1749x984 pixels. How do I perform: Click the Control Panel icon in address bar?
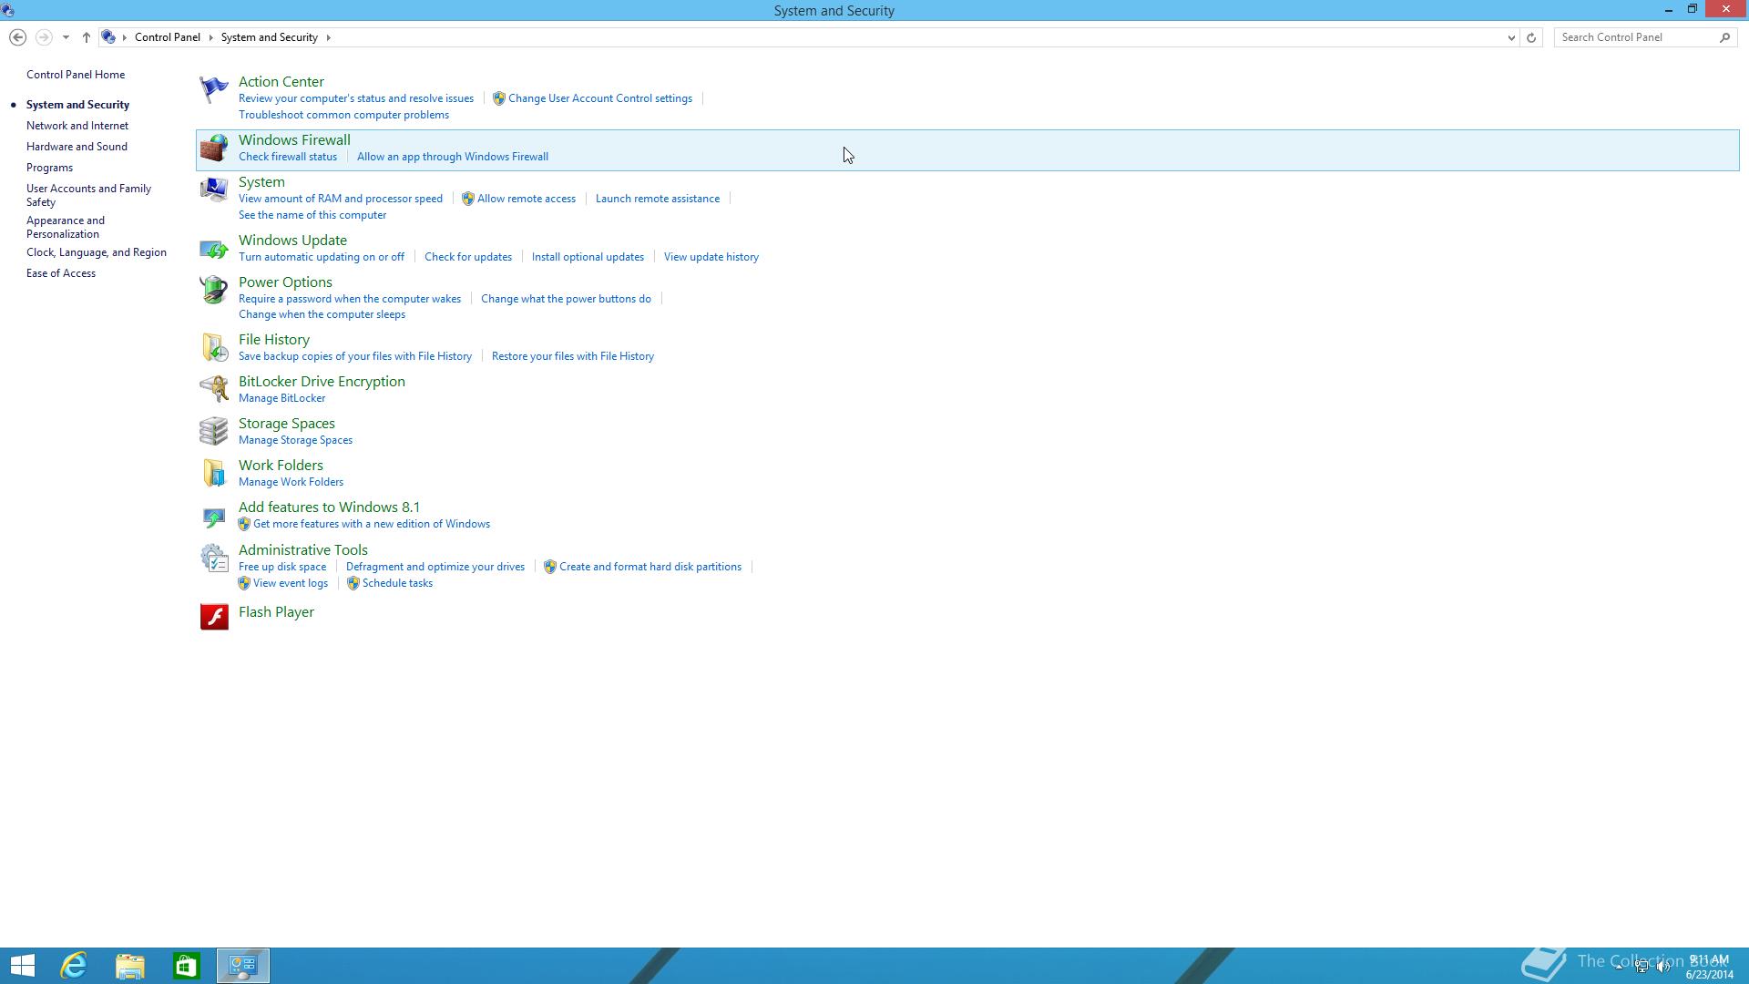(x=108, y=37)
